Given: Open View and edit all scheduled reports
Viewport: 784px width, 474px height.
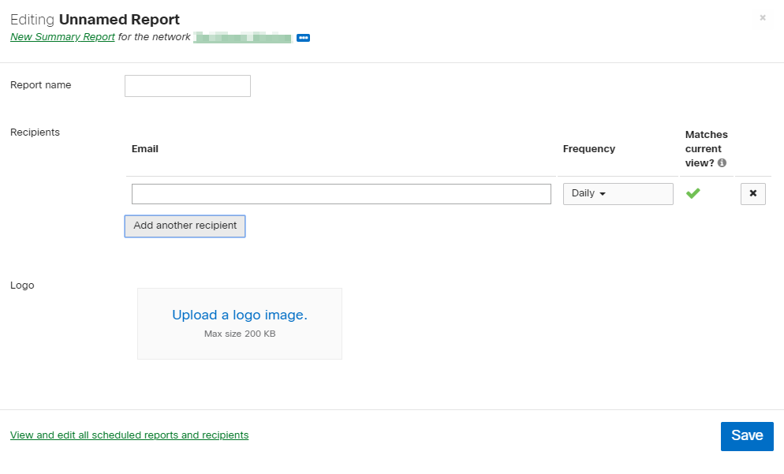Looking at the screenshot, I should coord(129,435).
